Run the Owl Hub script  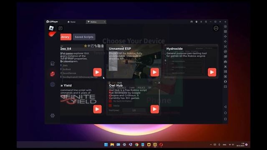pos(155,109)
